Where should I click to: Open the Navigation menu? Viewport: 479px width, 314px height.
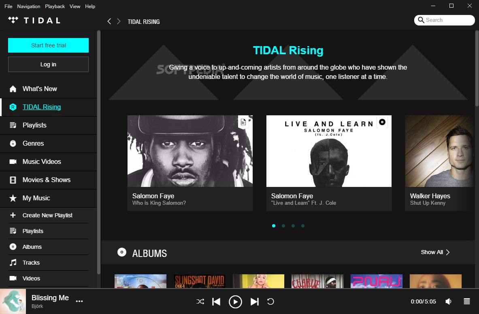click(x=29, y=6)
